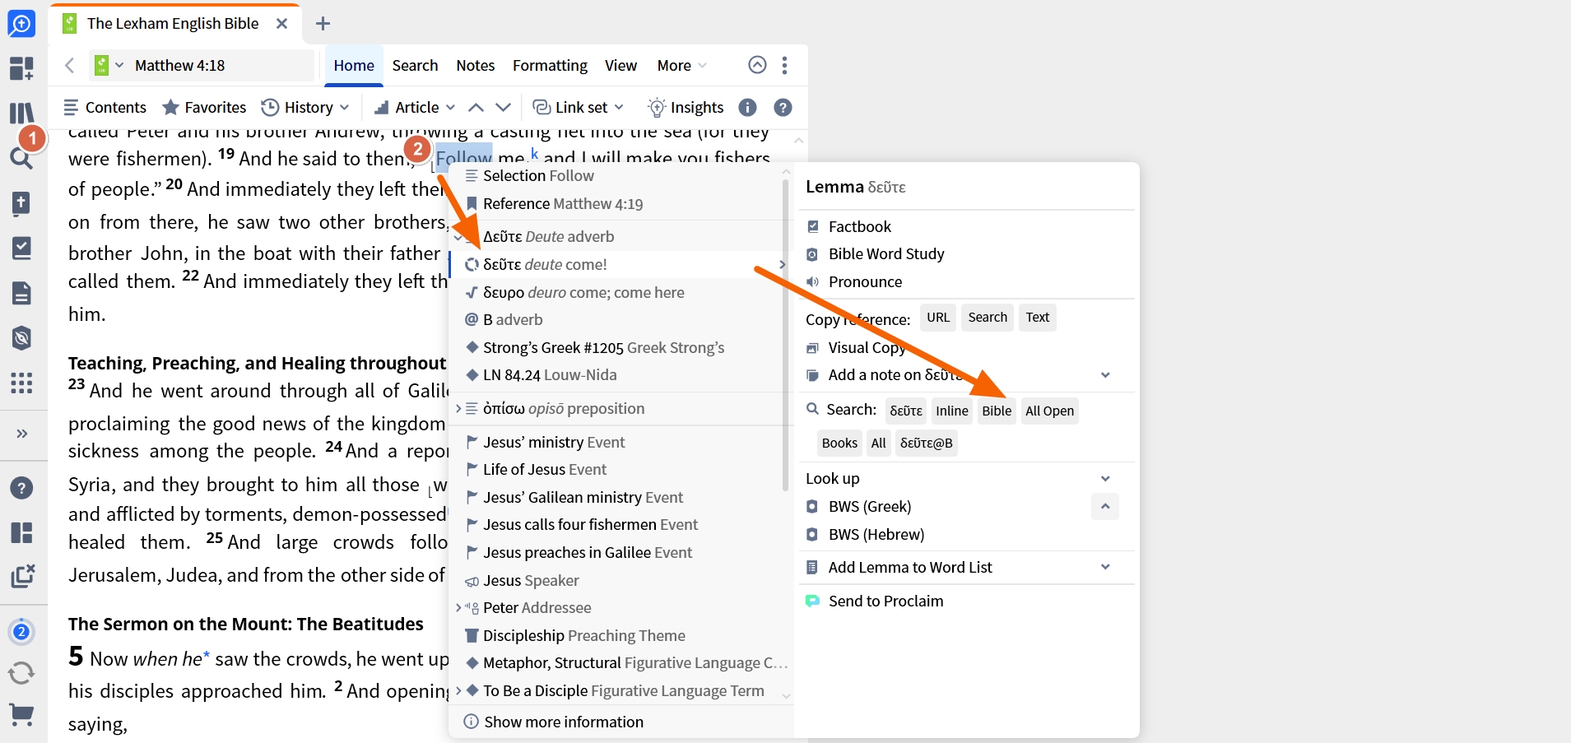Collapse the toolbar with circled caret
This screenshot has height=743, width=1571.
coord(757,65)
